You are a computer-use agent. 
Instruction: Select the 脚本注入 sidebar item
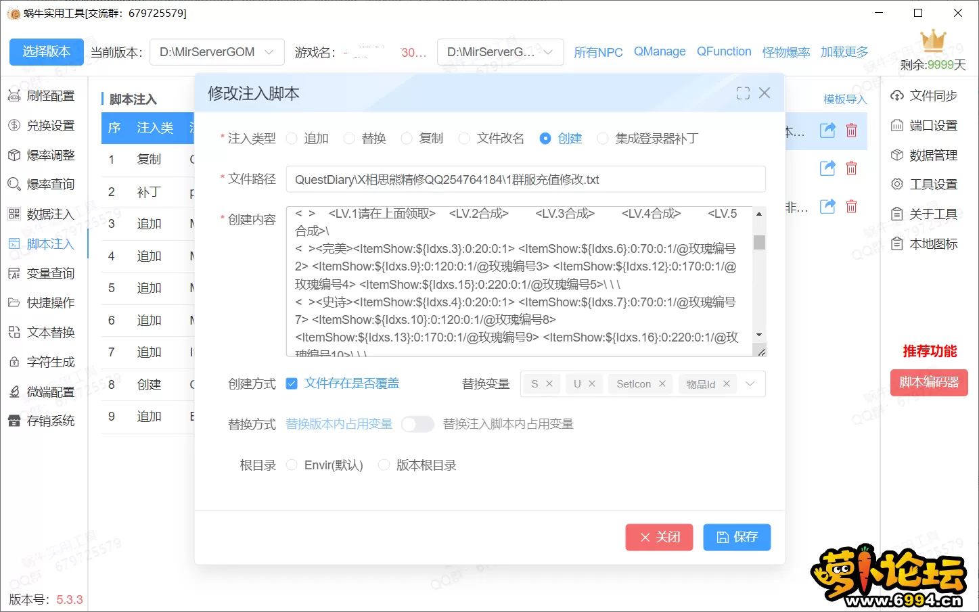(42, 244)
